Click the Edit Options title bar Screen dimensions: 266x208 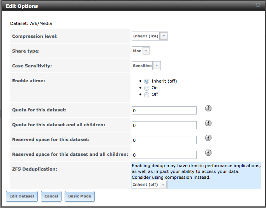tap(117, 6)
